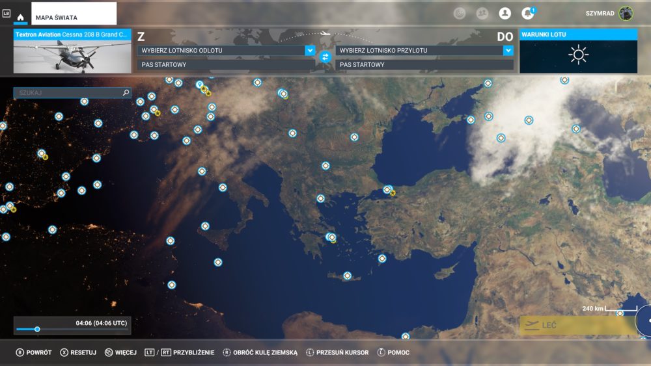This screenshot has height=366, width=651.
Task: Open the marketplace circular icon
Action: 459,13
